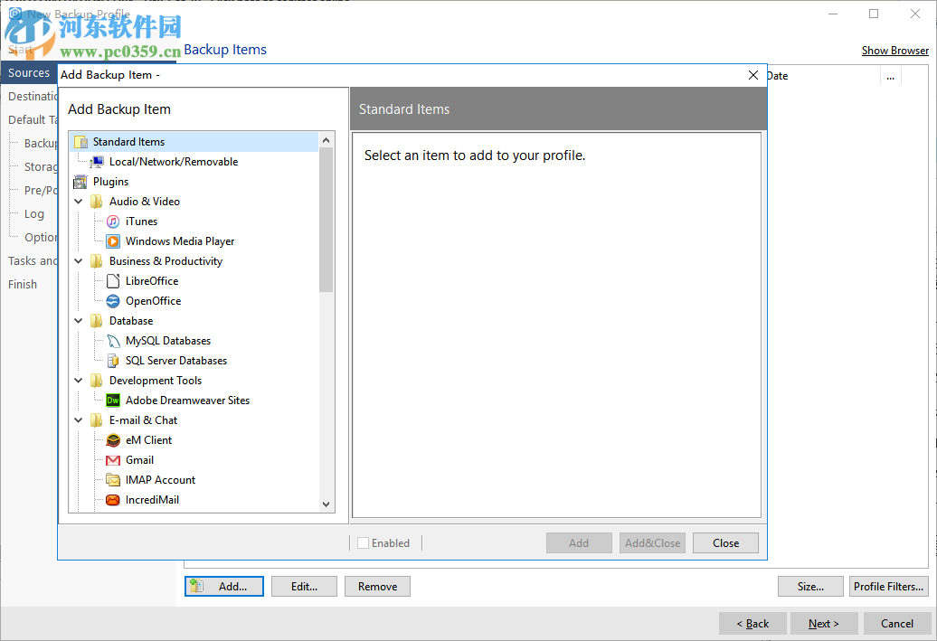Select Sources in the left sidebar
937x641 pixels.
coord(29,73)
